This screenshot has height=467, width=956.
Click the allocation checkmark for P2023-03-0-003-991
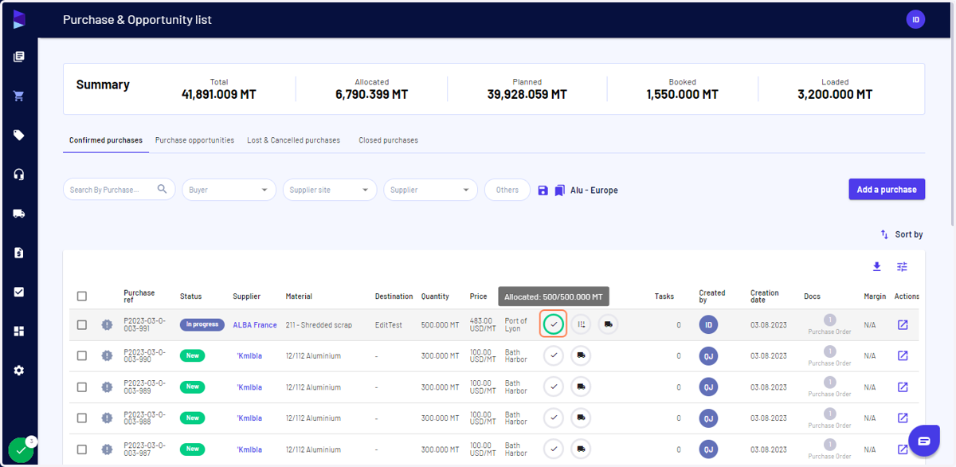554,324
